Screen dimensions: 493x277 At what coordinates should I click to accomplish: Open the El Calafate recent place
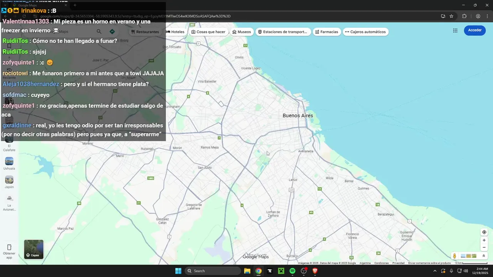click(9, 143)
